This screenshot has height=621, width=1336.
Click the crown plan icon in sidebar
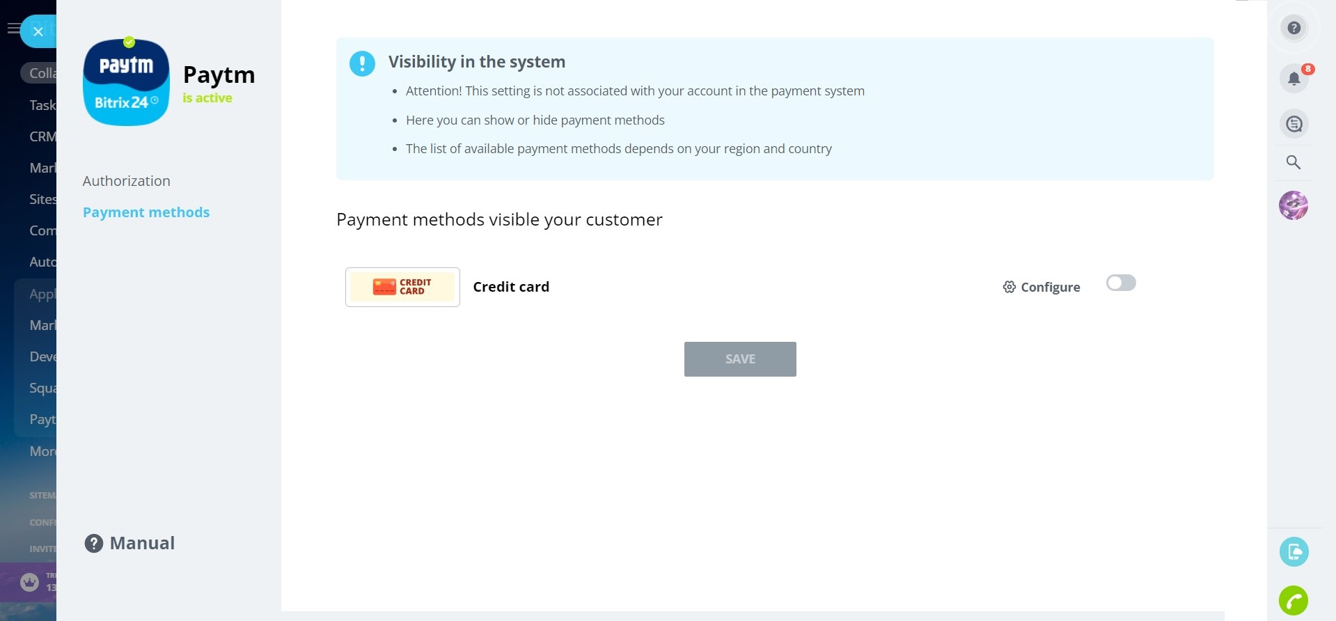click(x=29, y=582)
